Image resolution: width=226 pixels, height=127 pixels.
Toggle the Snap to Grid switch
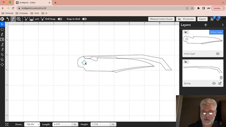84,19
